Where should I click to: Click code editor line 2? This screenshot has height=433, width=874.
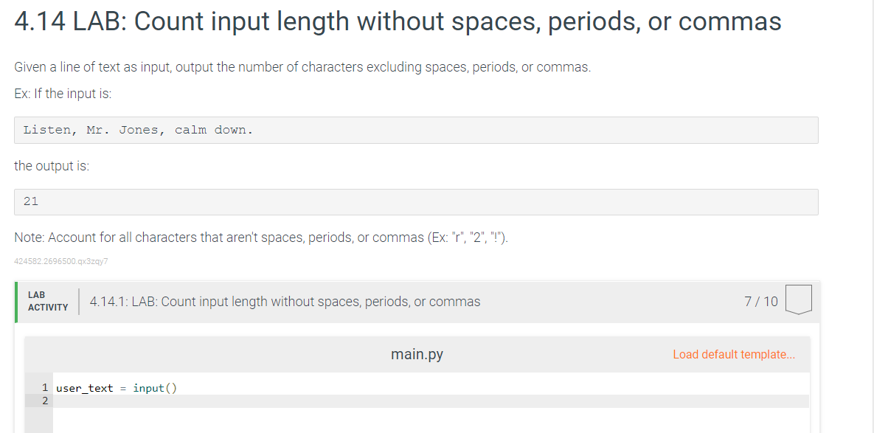430,401
